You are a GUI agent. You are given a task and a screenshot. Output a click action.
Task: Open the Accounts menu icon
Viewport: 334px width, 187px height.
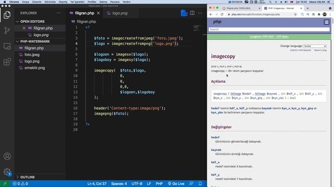pyautogui.click(x=7, y=156)
